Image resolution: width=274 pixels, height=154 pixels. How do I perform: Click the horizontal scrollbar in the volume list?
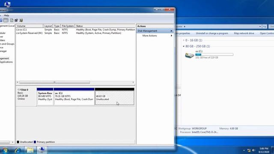click(x=54, y=82)
